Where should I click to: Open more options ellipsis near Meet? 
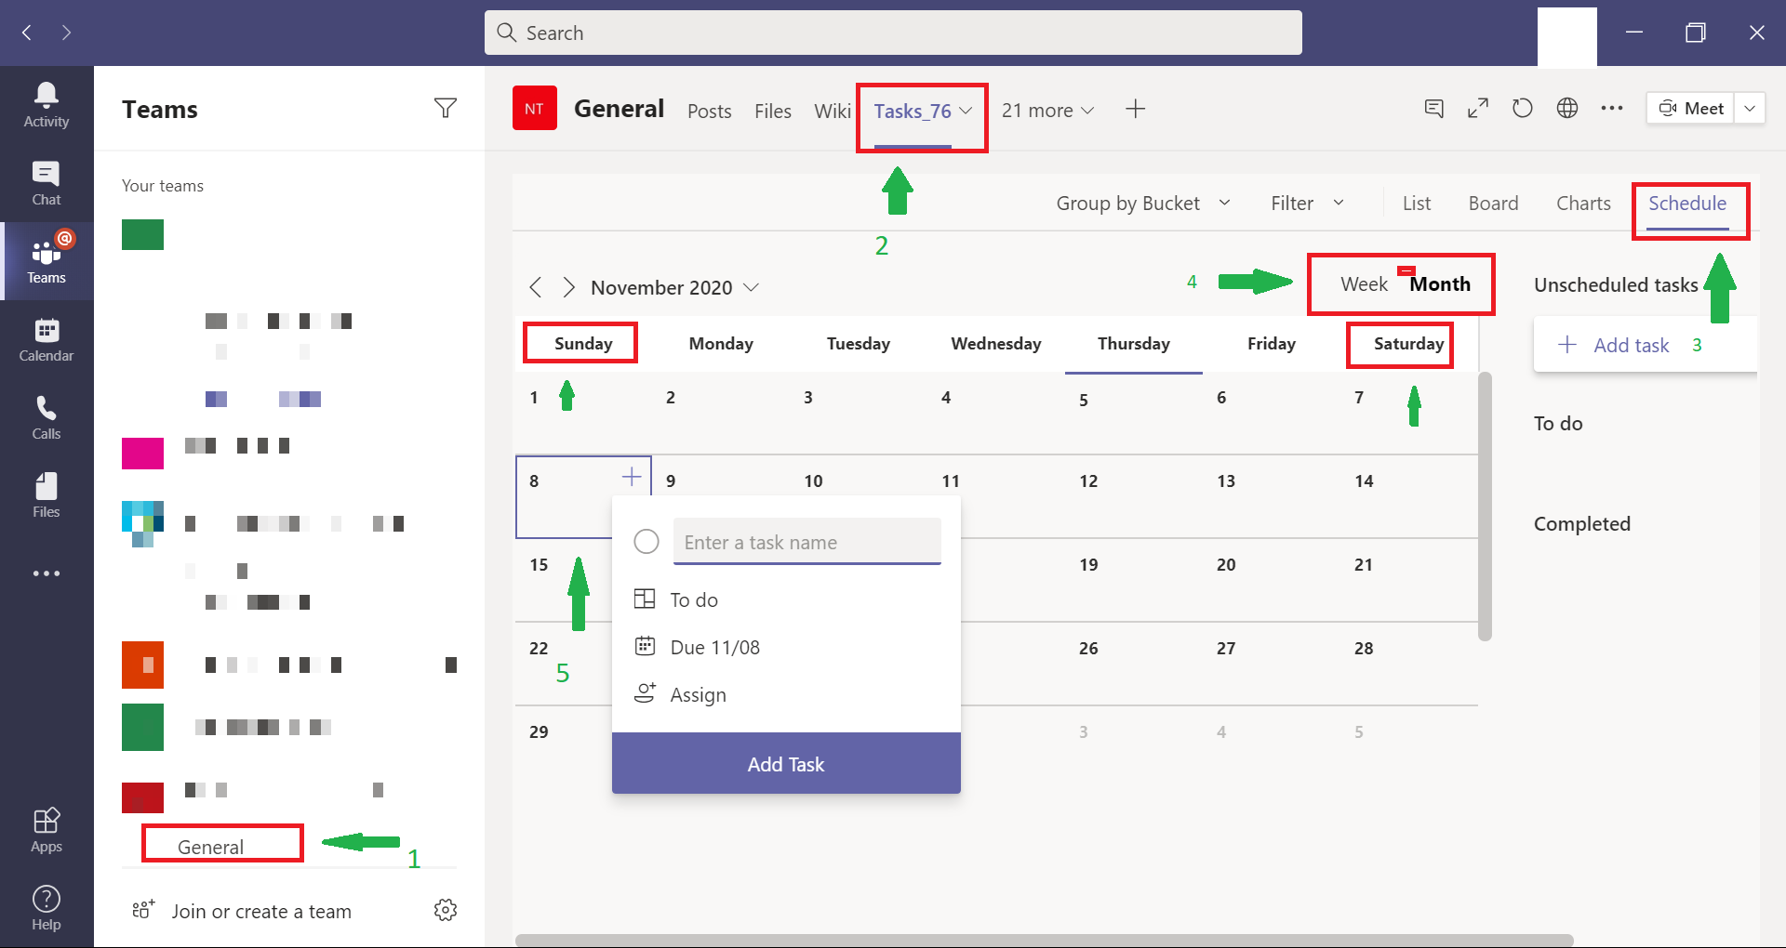pyautogui.click(x=1612, y=109)
